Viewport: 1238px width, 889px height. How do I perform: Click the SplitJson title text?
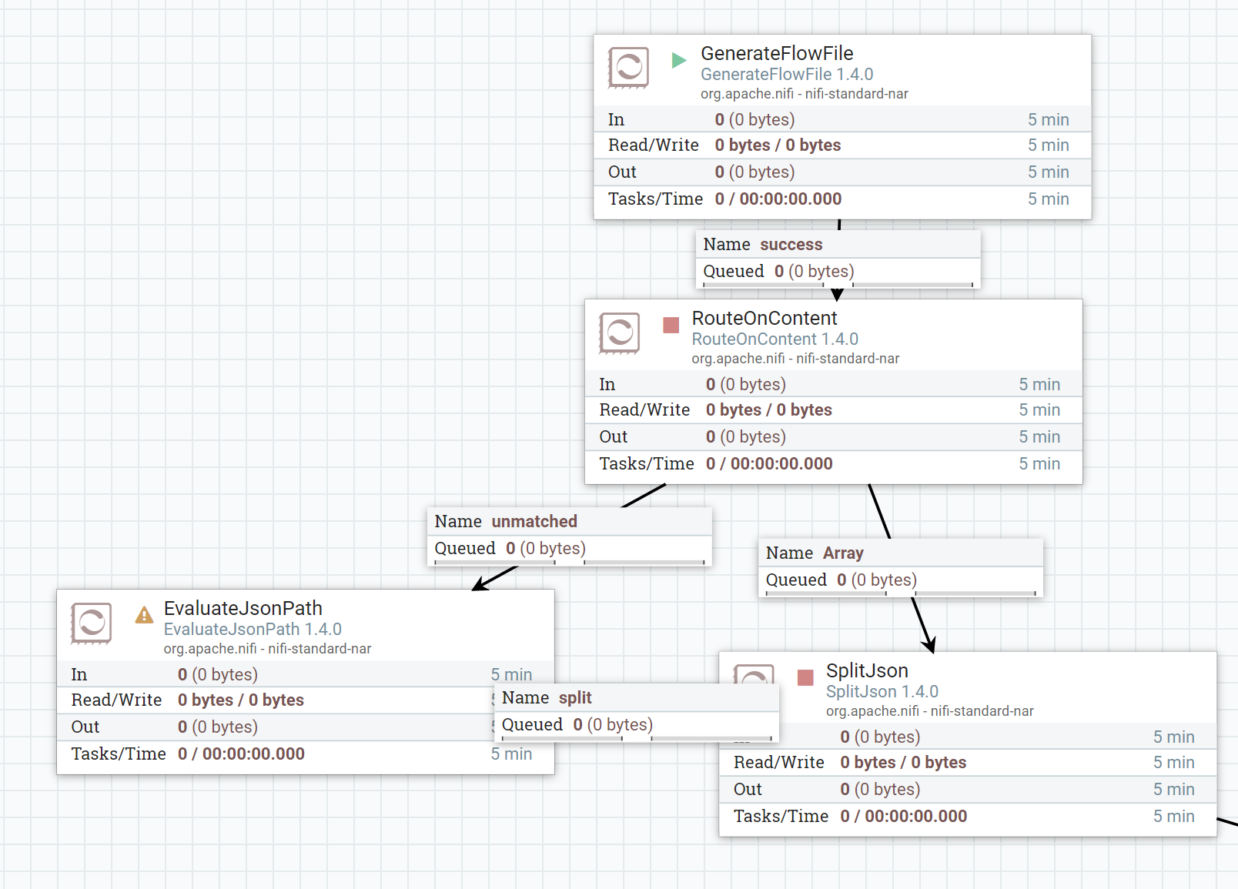[x=865, y=670]
